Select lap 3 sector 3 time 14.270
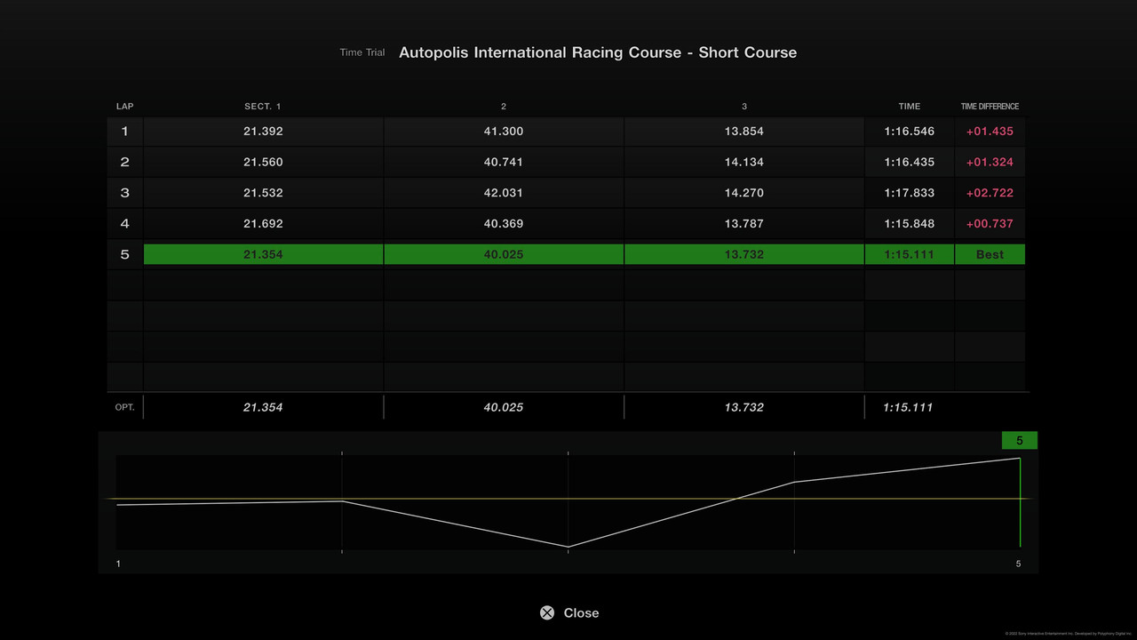Screen dimensions: 1137x640 [x=744, y=193]
